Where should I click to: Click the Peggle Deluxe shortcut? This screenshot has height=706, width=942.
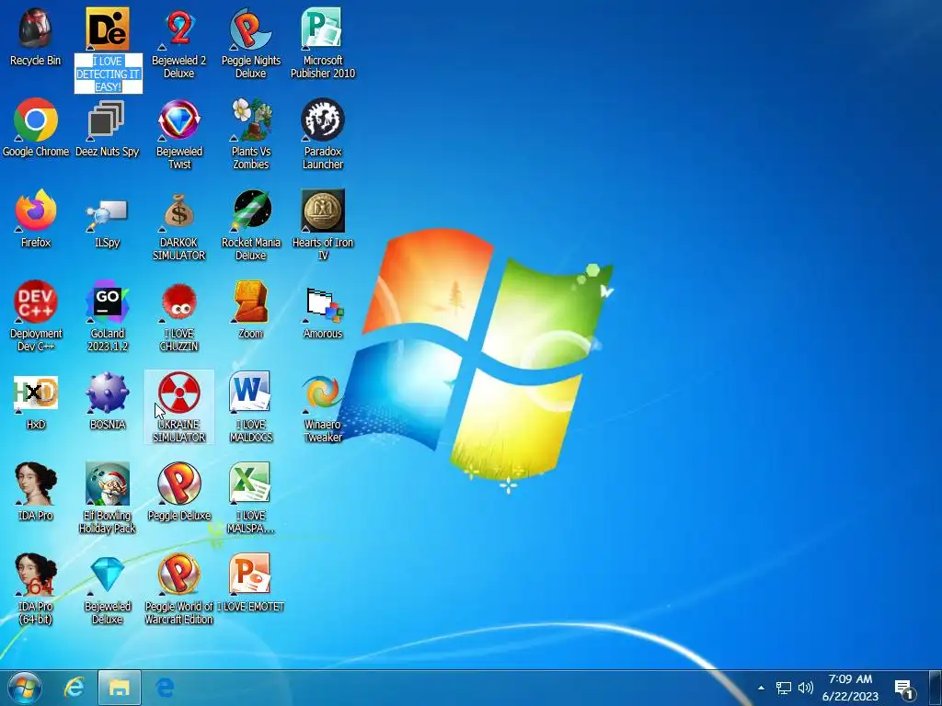point(179,484)
